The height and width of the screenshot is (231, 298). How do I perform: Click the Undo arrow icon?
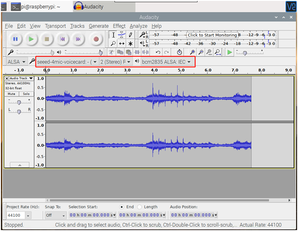click(x=158, y=52)
